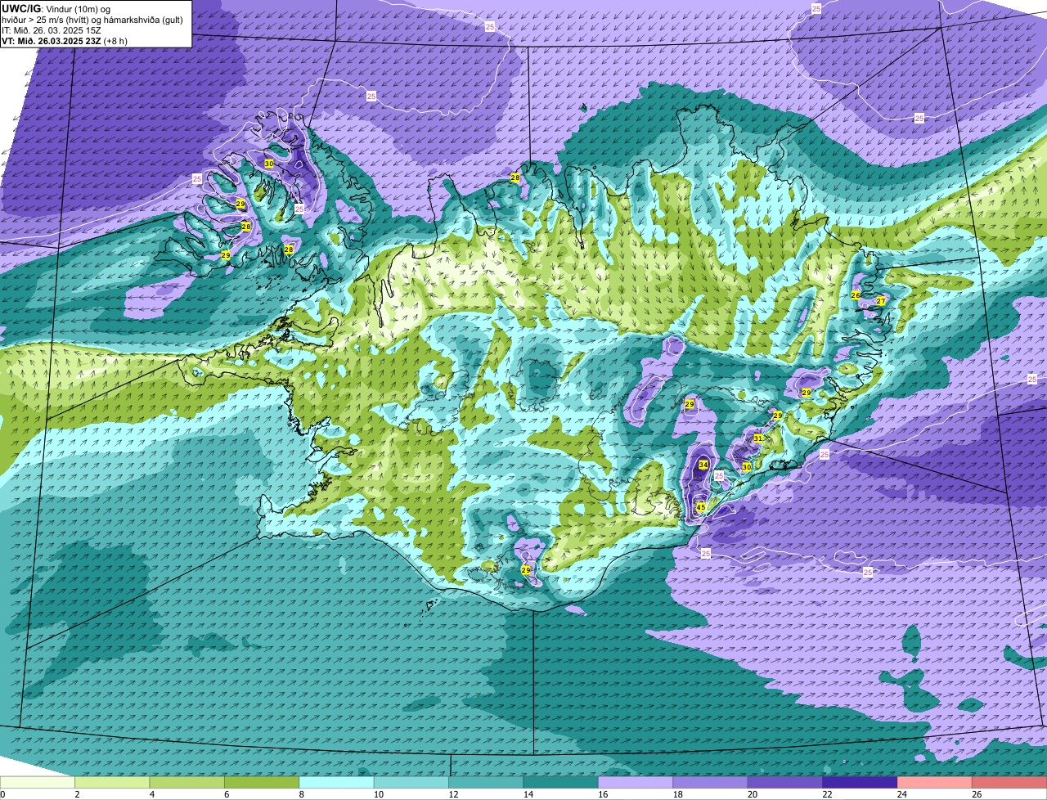
Task: Pick the 24–26 m/s pink legend swatch
Action: 935,783
